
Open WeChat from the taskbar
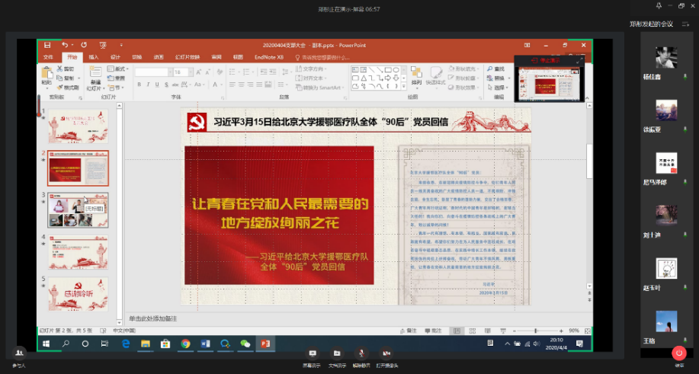click(x=245, y=344)
